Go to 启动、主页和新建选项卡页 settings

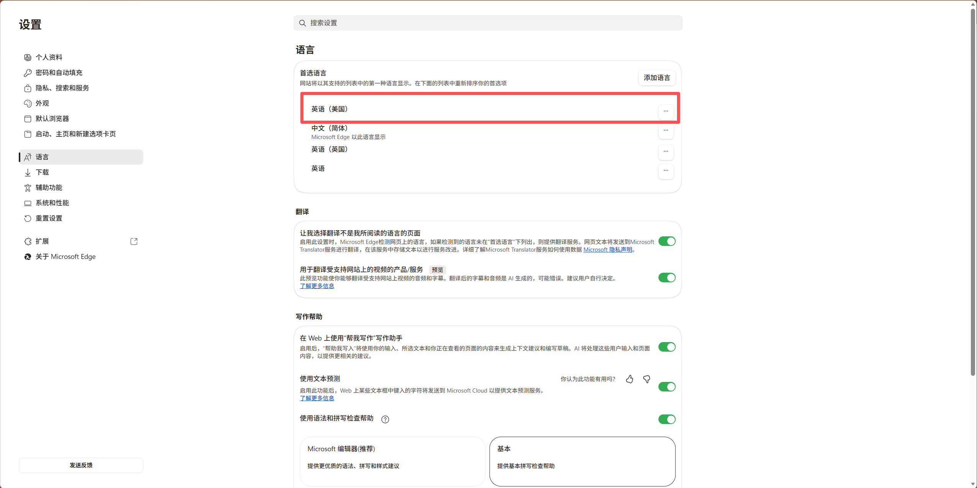[x=81, y=134]
